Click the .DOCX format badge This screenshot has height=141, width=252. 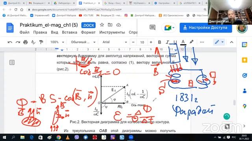pos(88,25)
